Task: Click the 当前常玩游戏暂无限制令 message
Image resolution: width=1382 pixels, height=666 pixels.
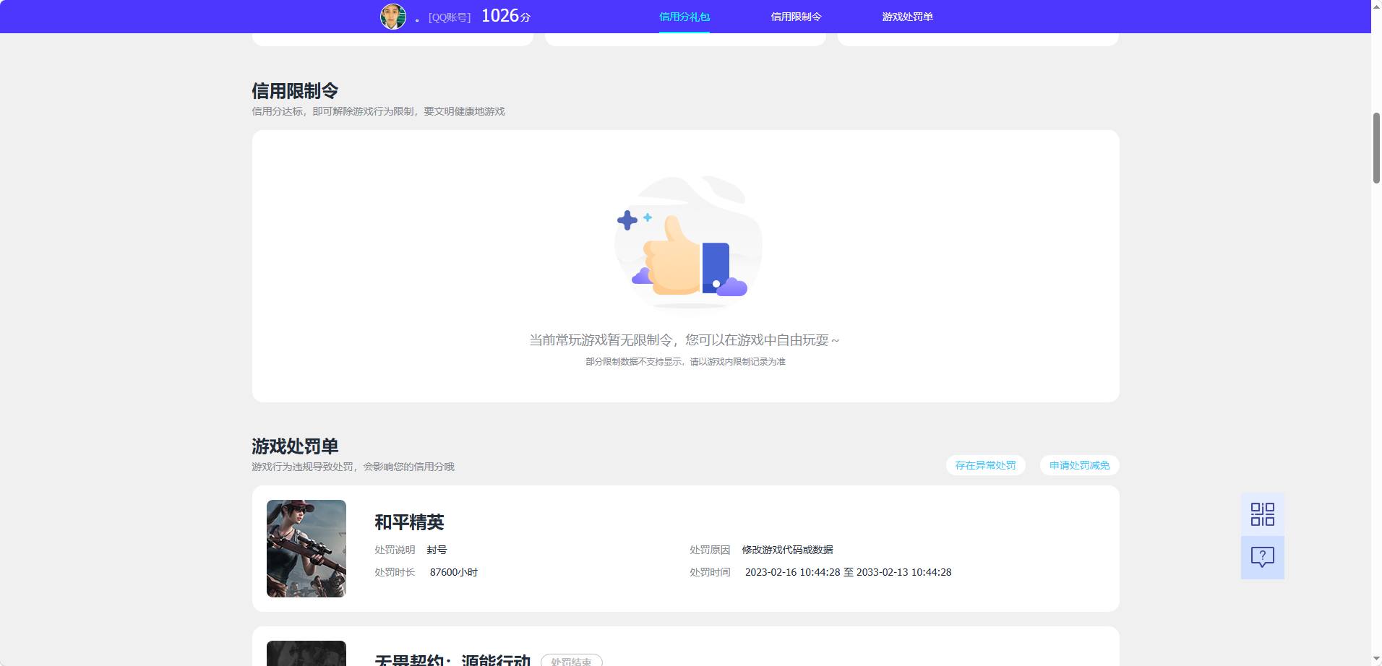Action: [684, 340]
